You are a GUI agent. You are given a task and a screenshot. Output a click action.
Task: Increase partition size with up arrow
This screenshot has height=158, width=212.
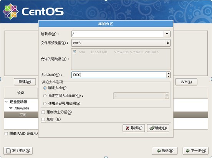tap(169, 73)
